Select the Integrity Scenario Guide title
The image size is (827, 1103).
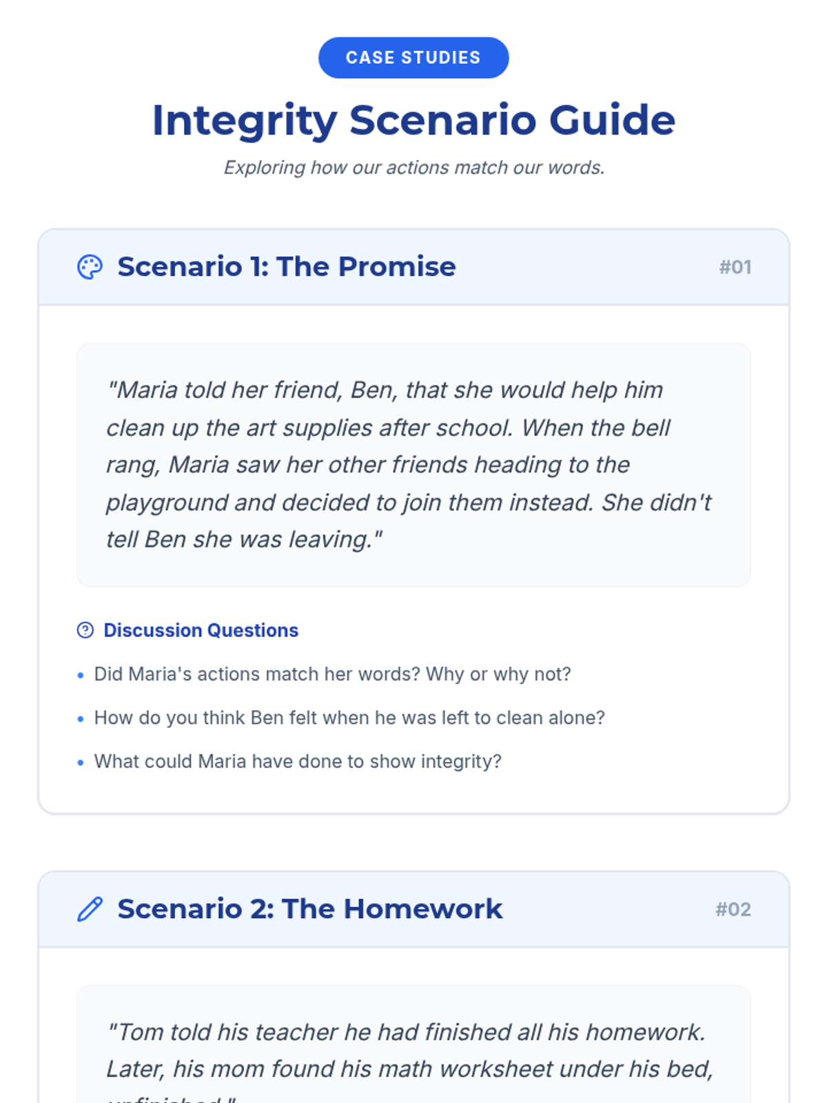[x=413, y=120]
